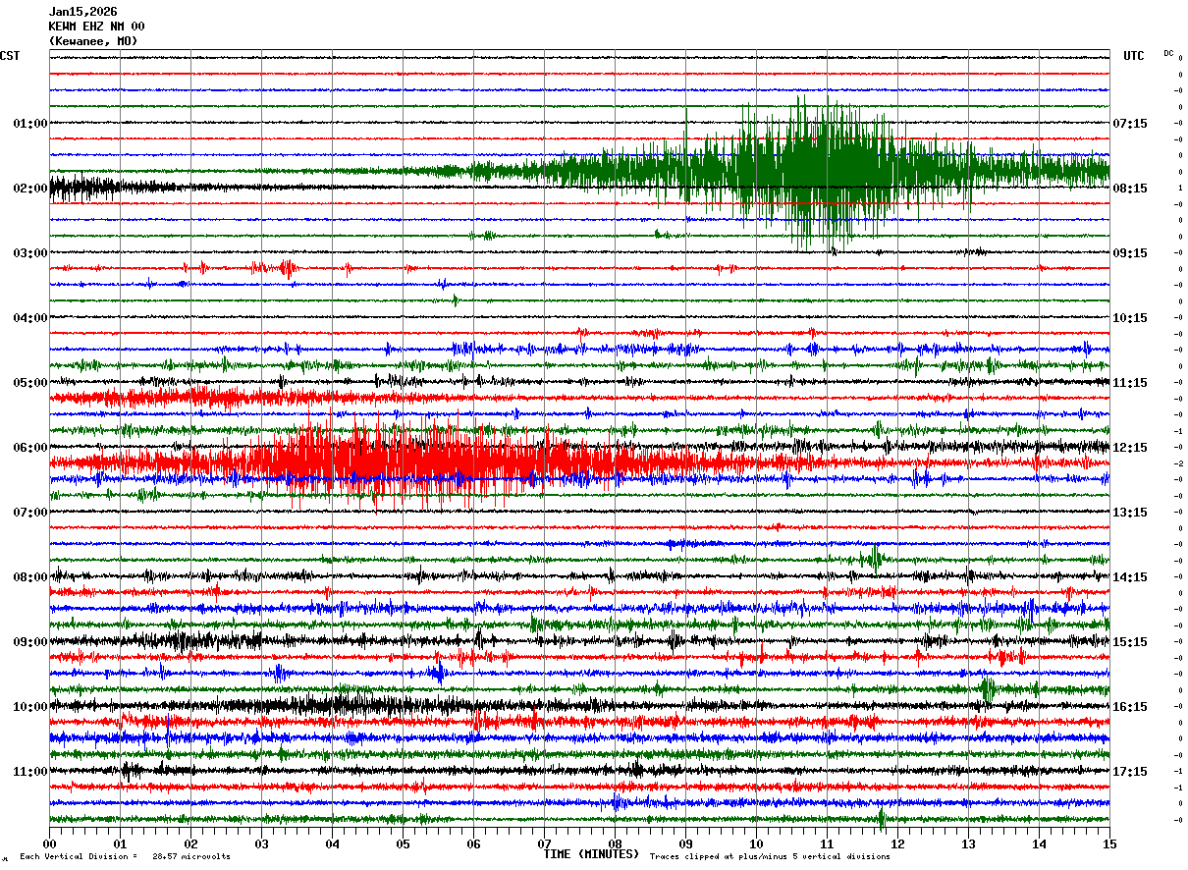The image size is (1188, 870).
Task: Click the 'Each Vertical Division = 28.57 microvolts' note
Action: click(126, 857)
